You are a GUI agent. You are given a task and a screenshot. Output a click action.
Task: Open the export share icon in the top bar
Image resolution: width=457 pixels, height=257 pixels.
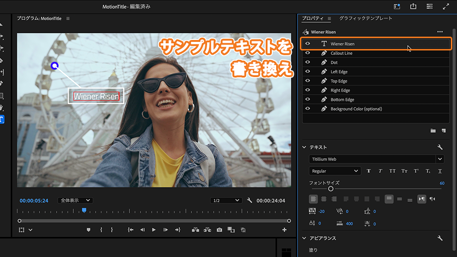pyautogui.click(x=413, y=7)
